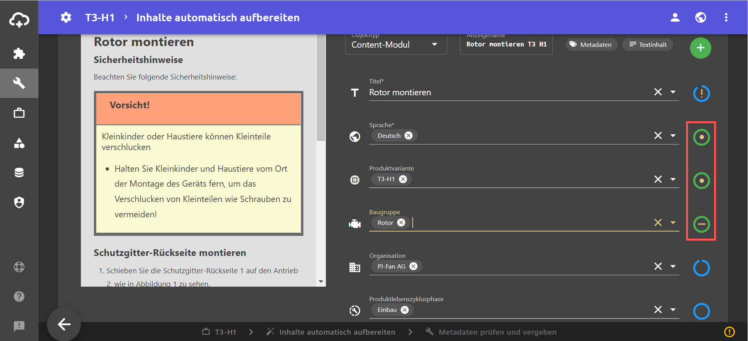748x341 pixels.
Task: Go to step Metadaten prüfen und vergeben
Action: [x=491, y=332]
